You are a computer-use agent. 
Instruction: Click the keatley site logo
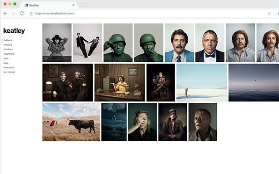click(x=14, y=31)
